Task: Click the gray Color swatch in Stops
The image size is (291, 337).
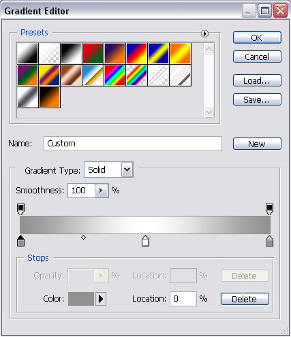Action: [x=81, y=299]
